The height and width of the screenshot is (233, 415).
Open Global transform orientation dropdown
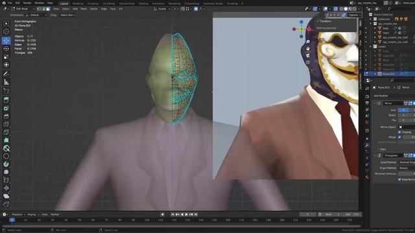pyautogui.click(x=161, y=8)
